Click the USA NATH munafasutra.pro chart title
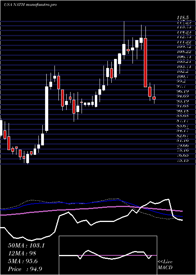The height and width of the screenshot is (275, 196). coord(30,5)
